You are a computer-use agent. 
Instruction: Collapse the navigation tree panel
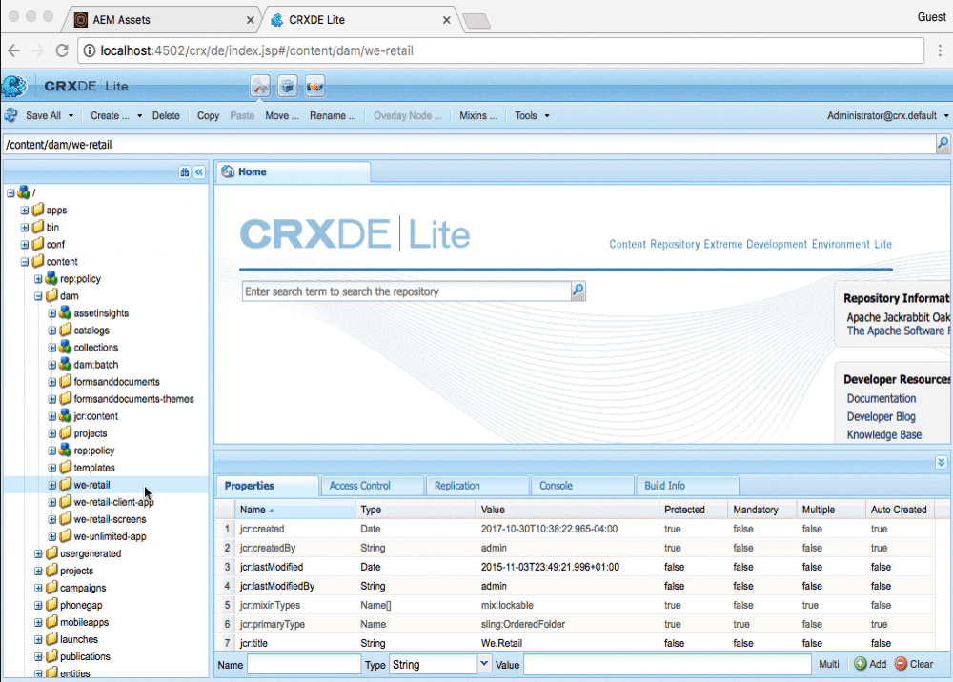199,172
